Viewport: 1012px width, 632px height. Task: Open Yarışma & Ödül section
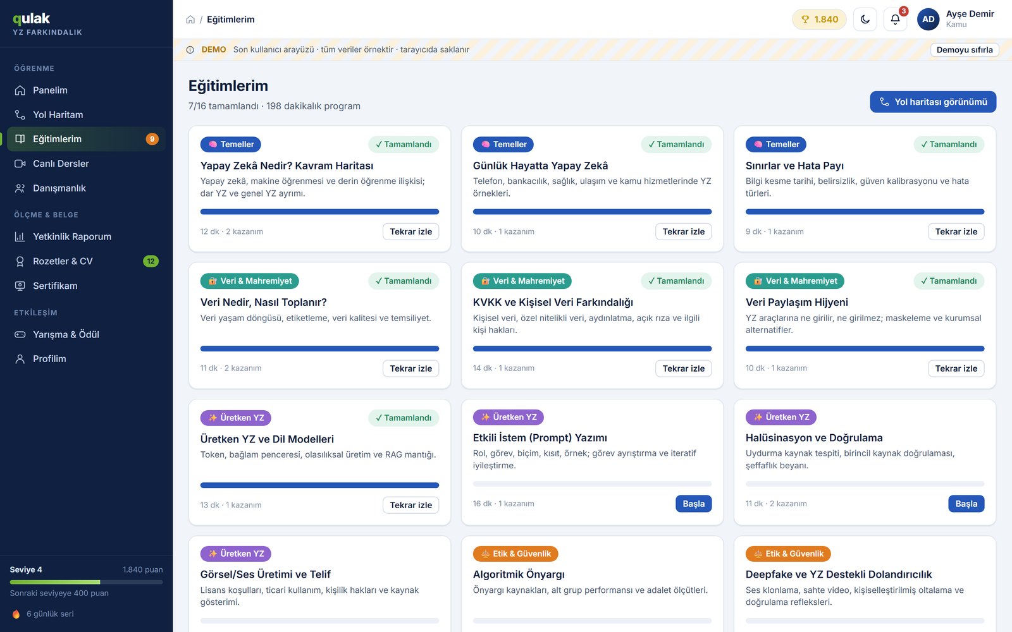point(86,335)
